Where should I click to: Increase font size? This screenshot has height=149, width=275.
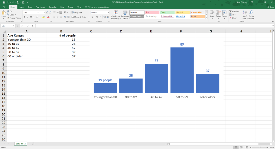pyautogui.click(x=47, y=13)
